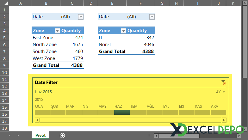Click timeline scroll left arrow
This screenshot has height=140, width=248.
click(x=37, y=120)
